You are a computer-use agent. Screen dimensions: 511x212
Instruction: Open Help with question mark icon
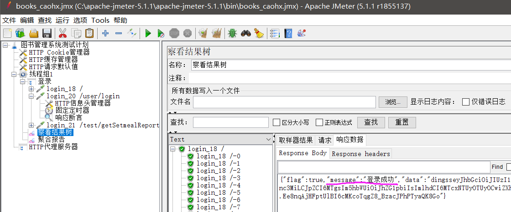(x=288, y=33)
